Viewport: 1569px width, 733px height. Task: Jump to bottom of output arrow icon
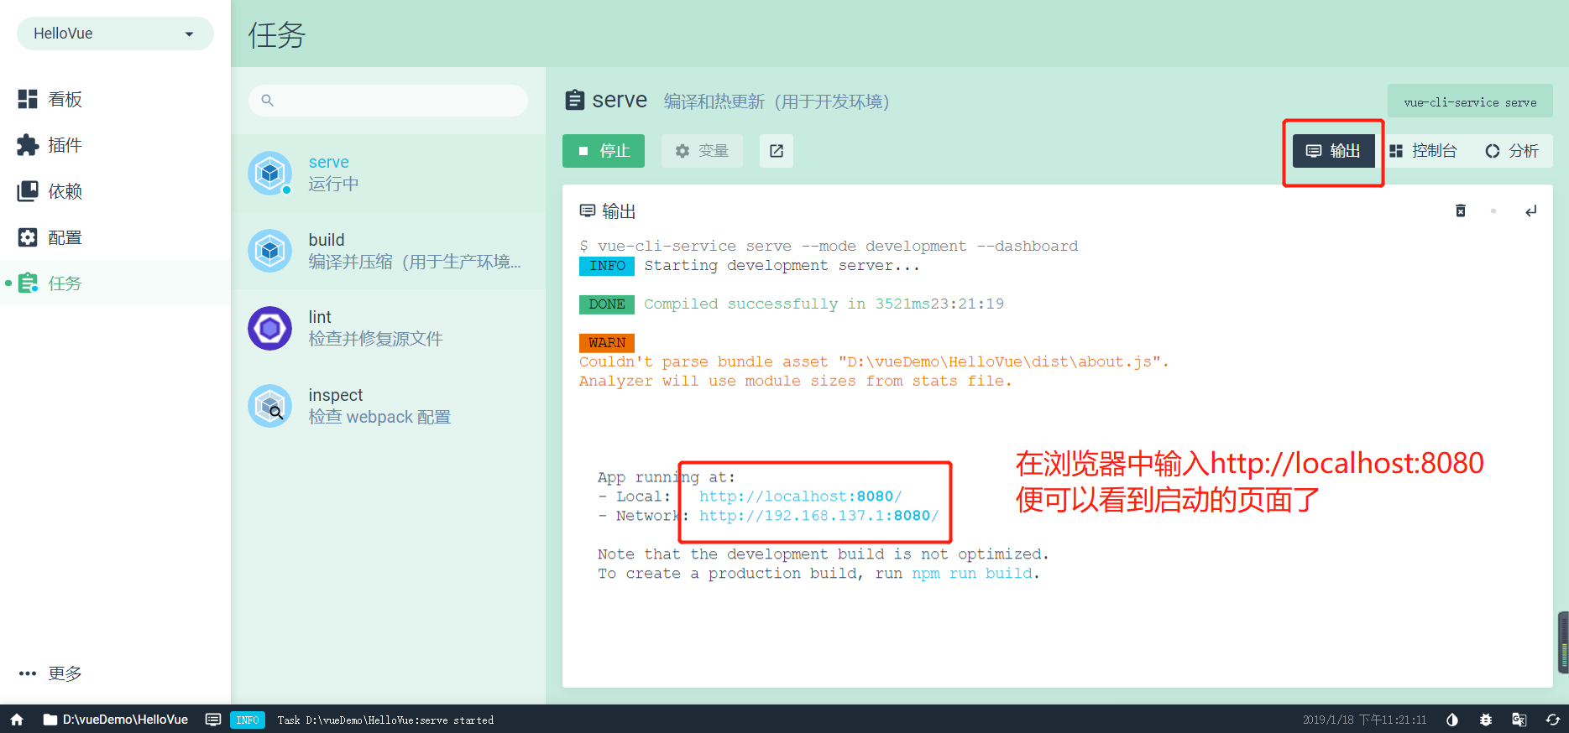click(1531, 211)
